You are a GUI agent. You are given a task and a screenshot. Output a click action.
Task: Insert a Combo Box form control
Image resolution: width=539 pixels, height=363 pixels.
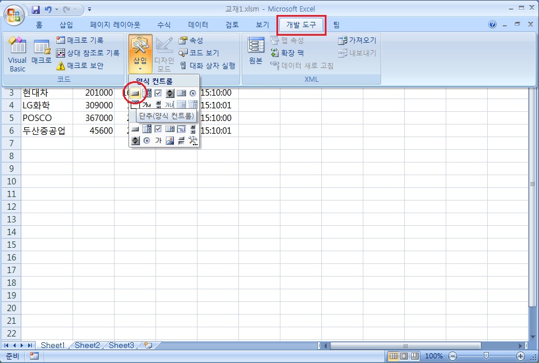147,93
